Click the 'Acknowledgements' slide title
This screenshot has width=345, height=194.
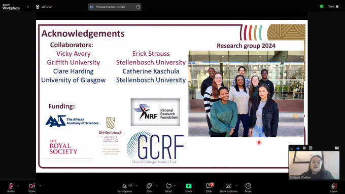tap(83, 33)
